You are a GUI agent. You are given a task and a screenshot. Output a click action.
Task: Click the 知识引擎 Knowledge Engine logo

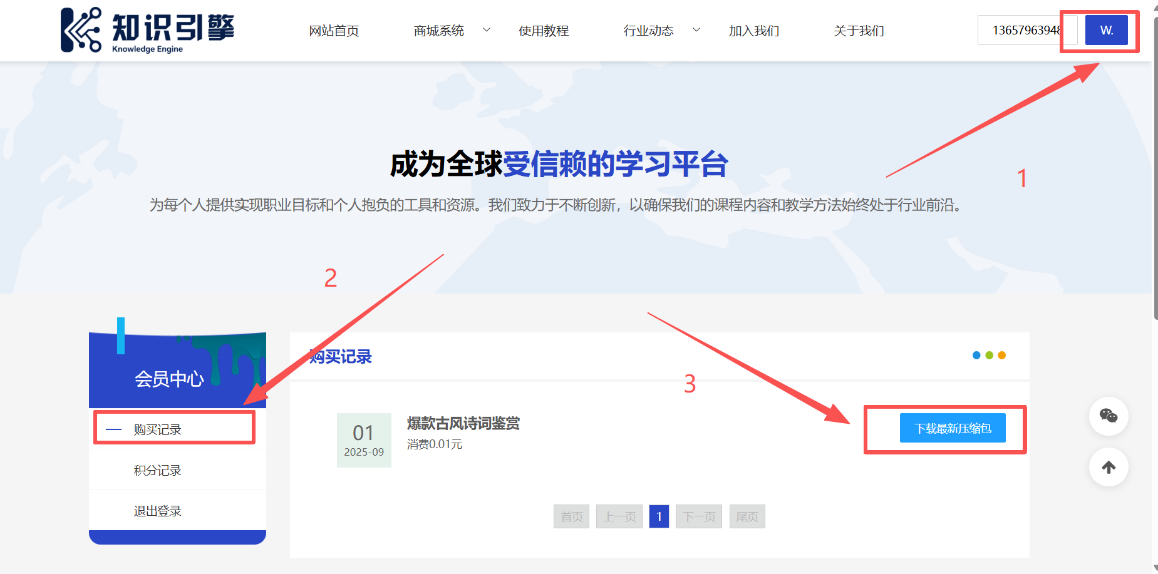(147, 30)
